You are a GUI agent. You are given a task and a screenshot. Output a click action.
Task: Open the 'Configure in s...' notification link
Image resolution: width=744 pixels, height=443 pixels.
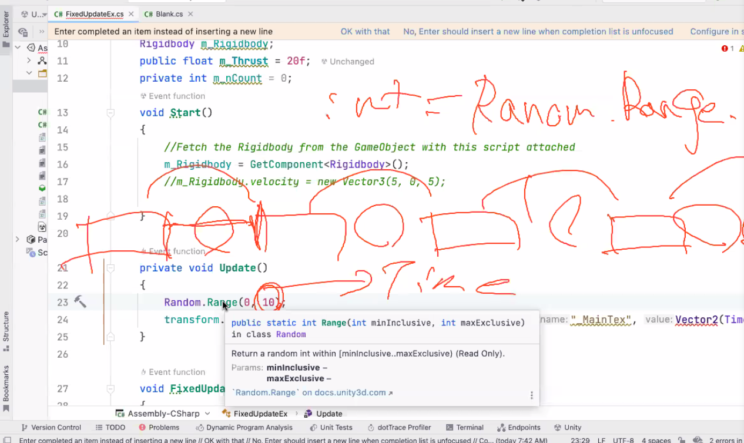tap(716, 32)
